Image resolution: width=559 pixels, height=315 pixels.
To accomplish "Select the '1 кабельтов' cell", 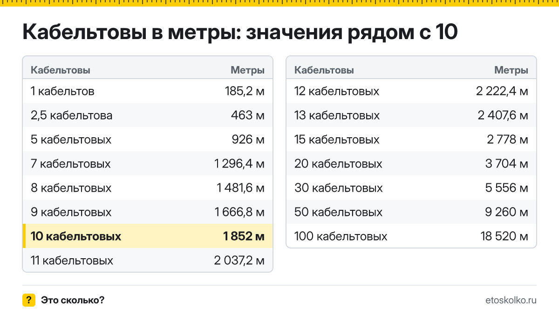I will (62, 91).
